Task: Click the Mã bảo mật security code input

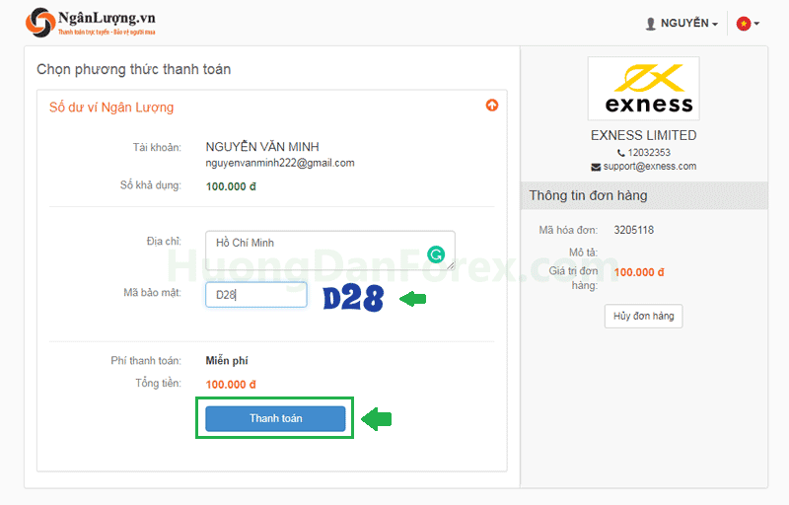Action: tap(256, 295)
